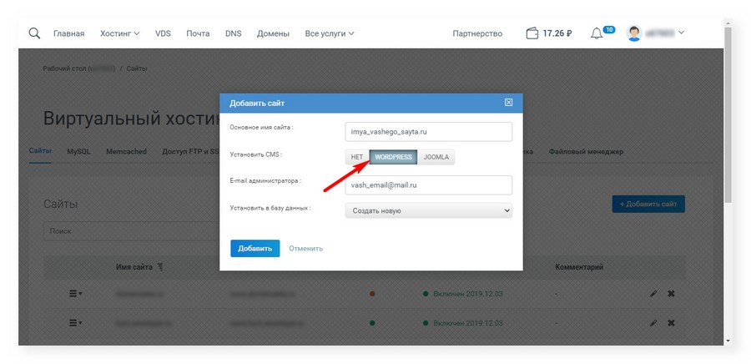
Task: Open Партнерство link
Action: coord(477,33)
